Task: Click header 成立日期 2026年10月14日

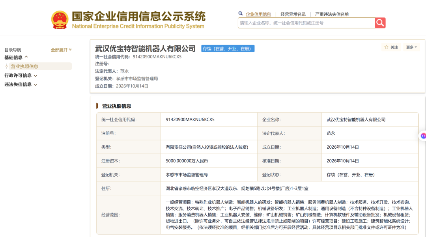Action: 132,86
